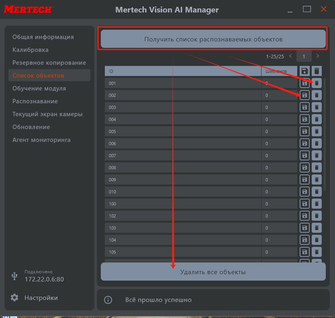Click the info icon in status bar
This screenshot has height=318, width=335.
click(108, 300)
